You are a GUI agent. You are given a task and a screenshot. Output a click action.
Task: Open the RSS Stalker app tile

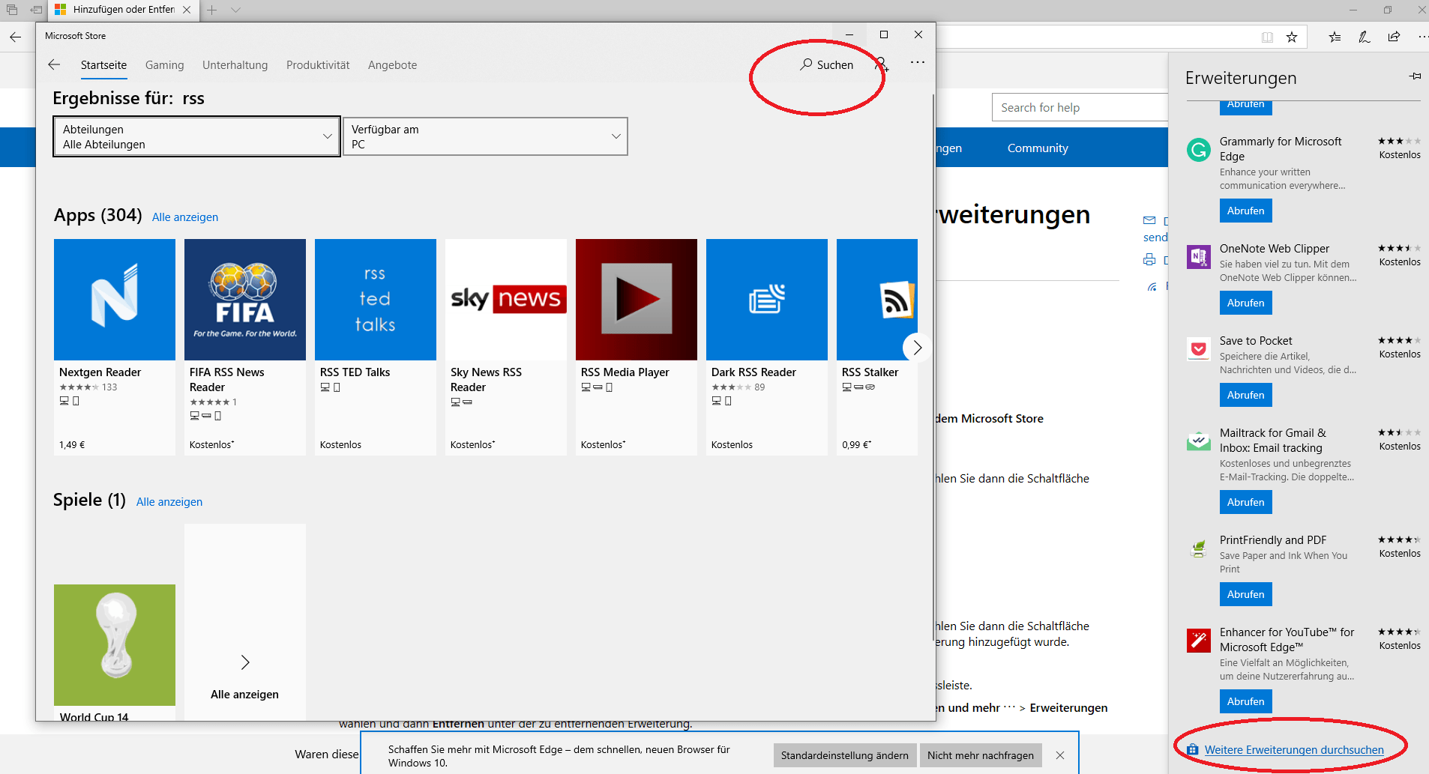pos(877,347)
